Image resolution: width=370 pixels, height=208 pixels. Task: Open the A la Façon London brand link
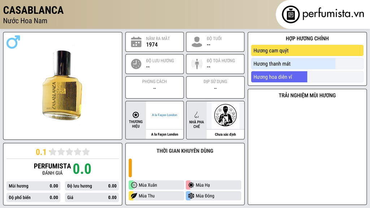[164, 115]
